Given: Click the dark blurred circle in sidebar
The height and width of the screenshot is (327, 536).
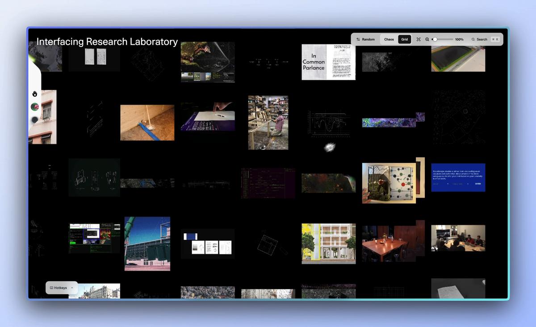Looking at the screenshot, I should click(35, 120).
